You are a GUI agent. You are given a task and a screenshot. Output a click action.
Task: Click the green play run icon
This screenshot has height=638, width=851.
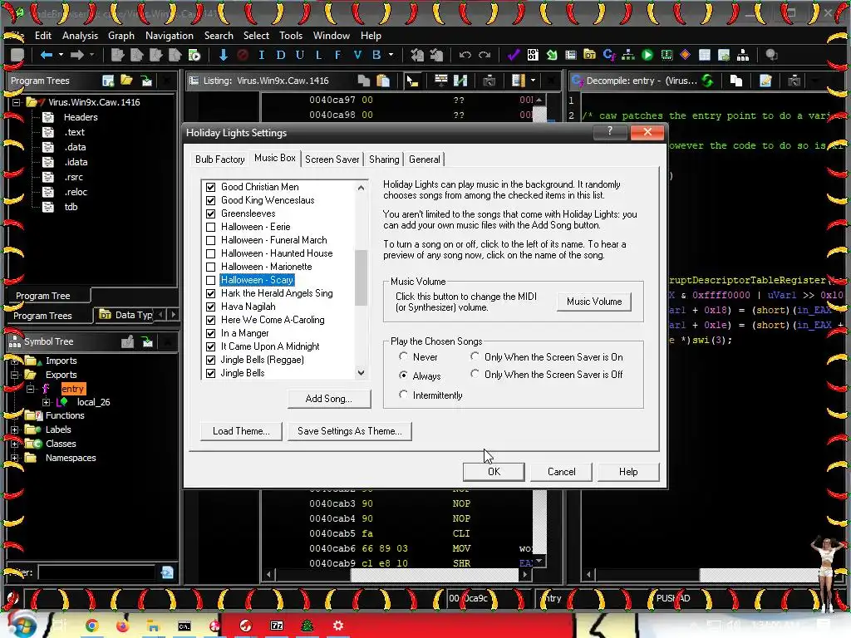tap(647, 55)
